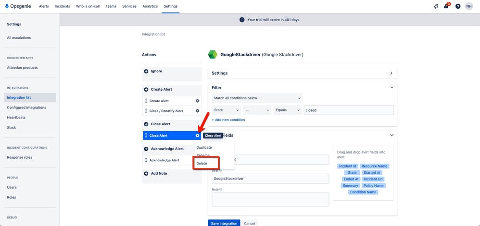Click plus icon next to Create Alert
This screenshot has height=226, width=480.
[146, 89]
